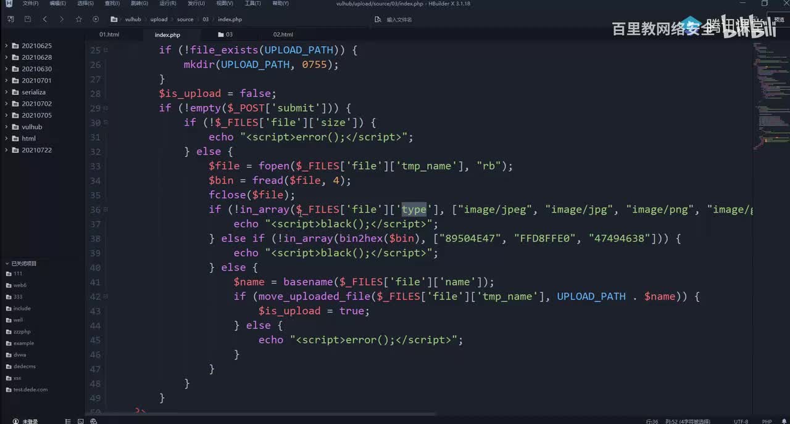The image size is (790, 424).
Task: Open the 编辑(E) menu
Action: coord(58,3)
